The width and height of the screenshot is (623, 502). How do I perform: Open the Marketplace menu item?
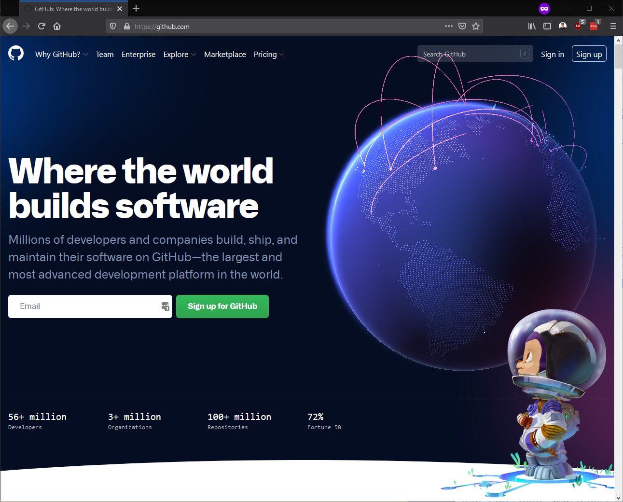pos(225,54)
